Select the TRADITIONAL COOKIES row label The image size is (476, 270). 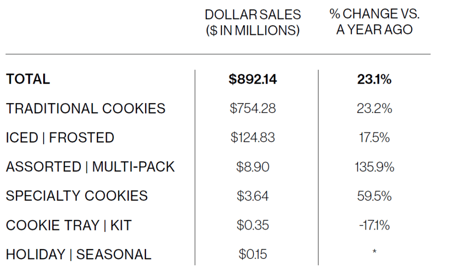(x=86, y=109)
